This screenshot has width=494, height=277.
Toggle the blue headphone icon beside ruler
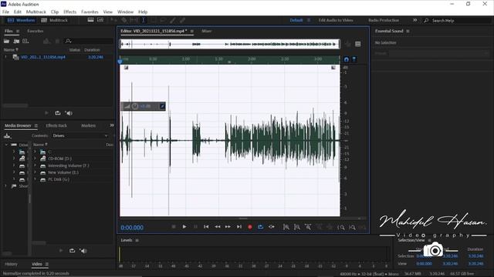[347, 59]
